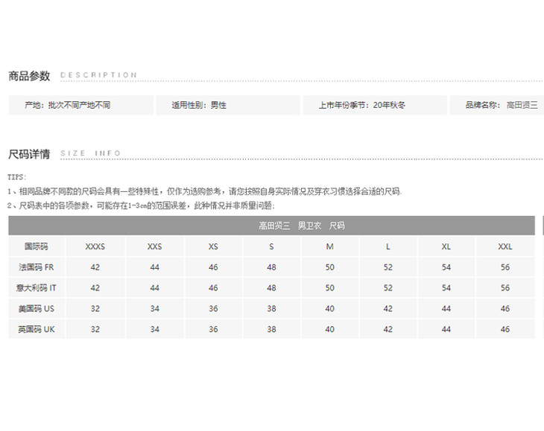The height and width of the screenshot is (431, 544).
Task: Click UK value 40 under M
Action: pos(329,329)
